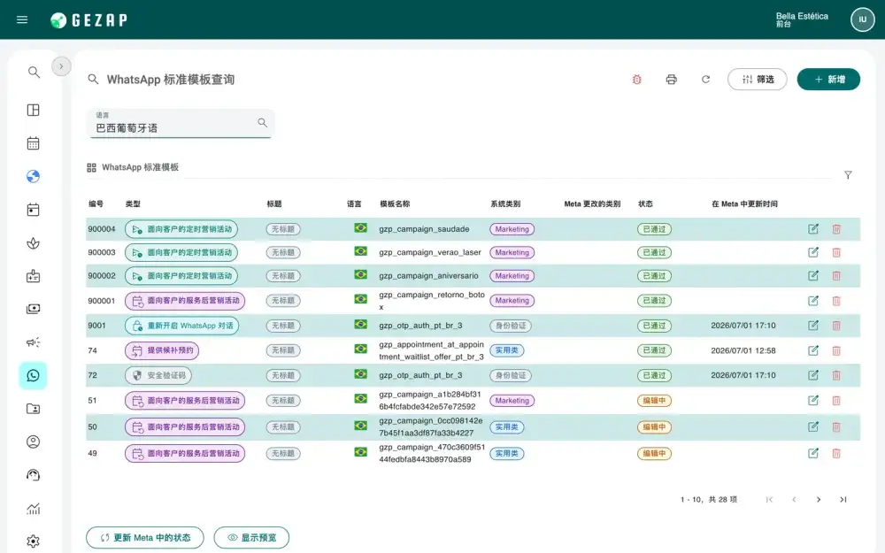Go to the first page of results
The height and width of the screenshot is (553, 885).
769,499
